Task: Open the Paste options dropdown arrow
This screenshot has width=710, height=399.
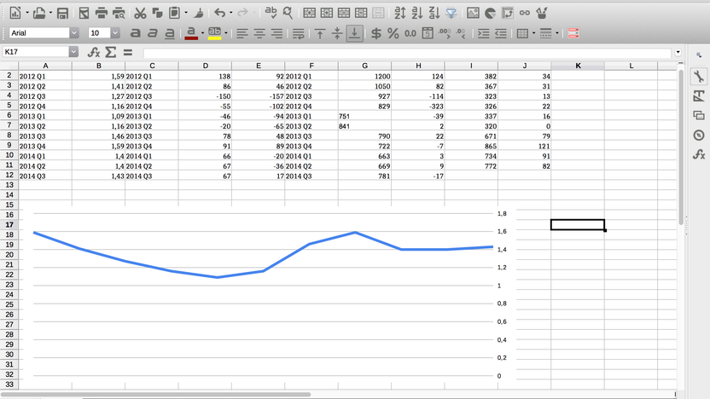Action: coord(186,13)
